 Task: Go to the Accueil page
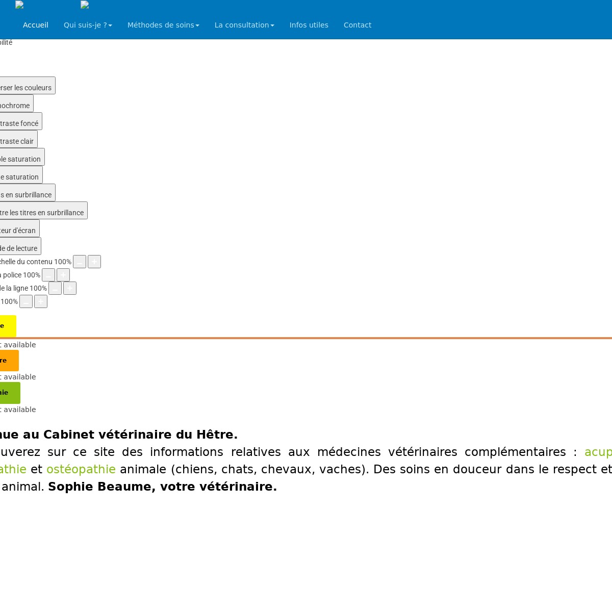(36, 25)
